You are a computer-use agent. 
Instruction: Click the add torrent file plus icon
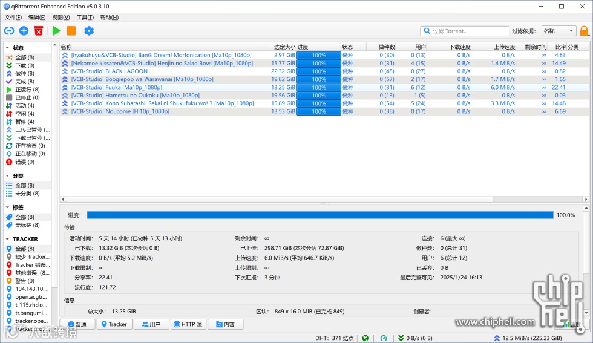pyautogui.click(x=24, y=31)
